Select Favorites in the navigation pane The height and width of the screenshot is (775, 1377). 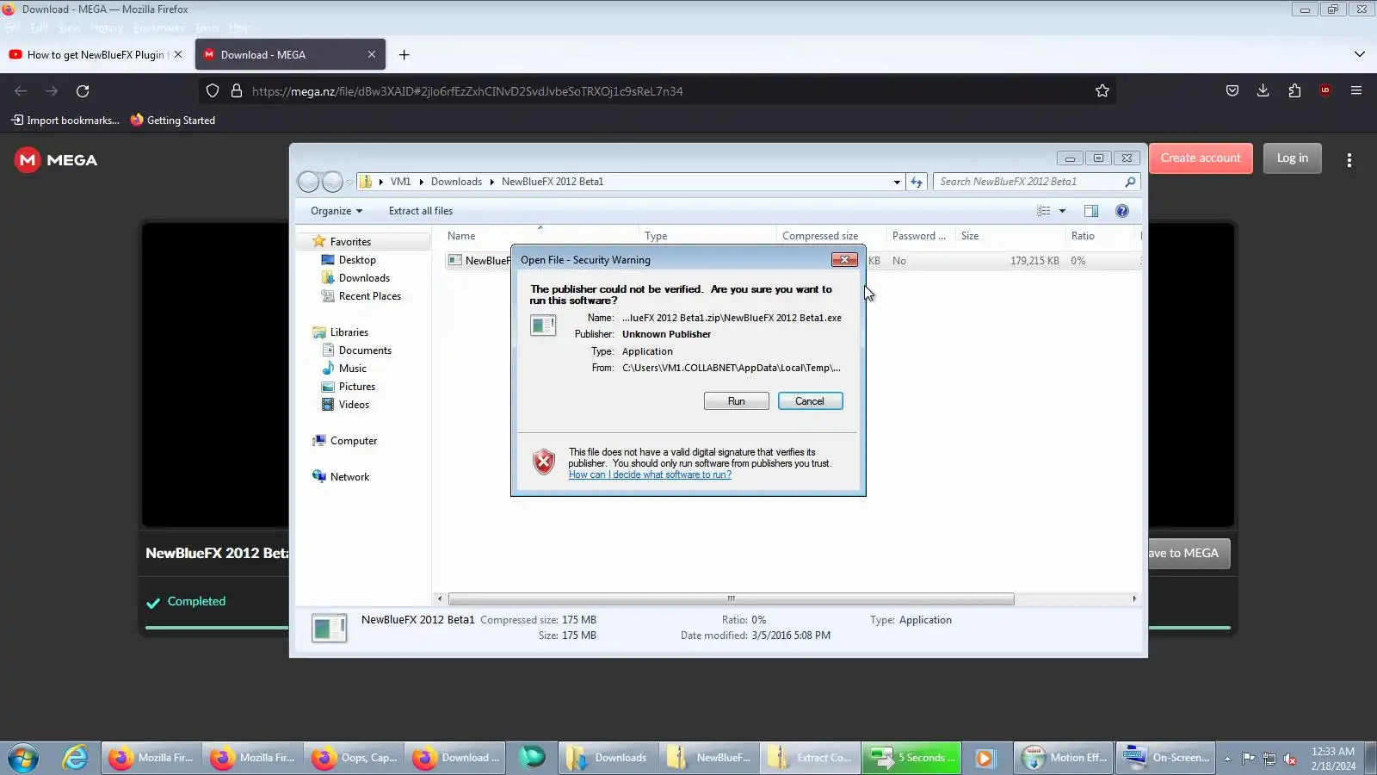click(x=350, y=242)
